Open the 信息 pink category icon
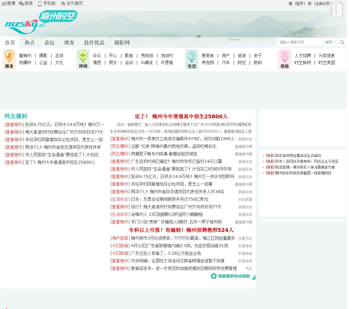 [284, 59]
